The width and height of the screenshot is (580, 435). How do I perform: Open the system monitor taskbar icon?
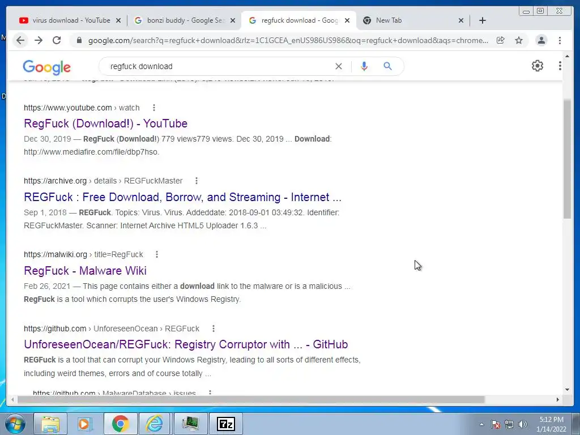click(x=190, y=424)
